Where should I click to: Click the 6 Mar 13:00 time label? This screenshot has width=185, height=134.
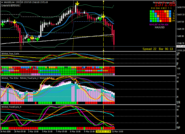(75, 132)
